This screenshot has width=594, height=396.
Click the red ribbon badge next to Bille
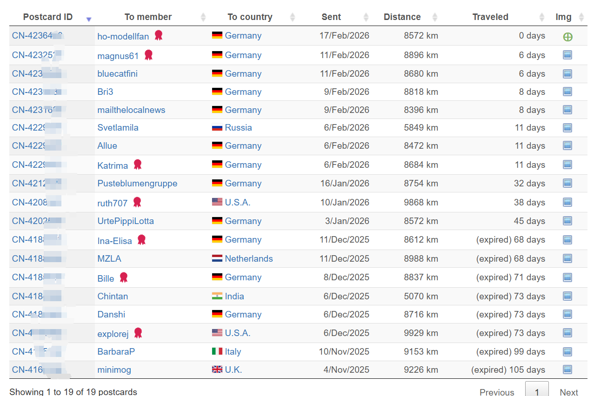[x=123, y=277]
